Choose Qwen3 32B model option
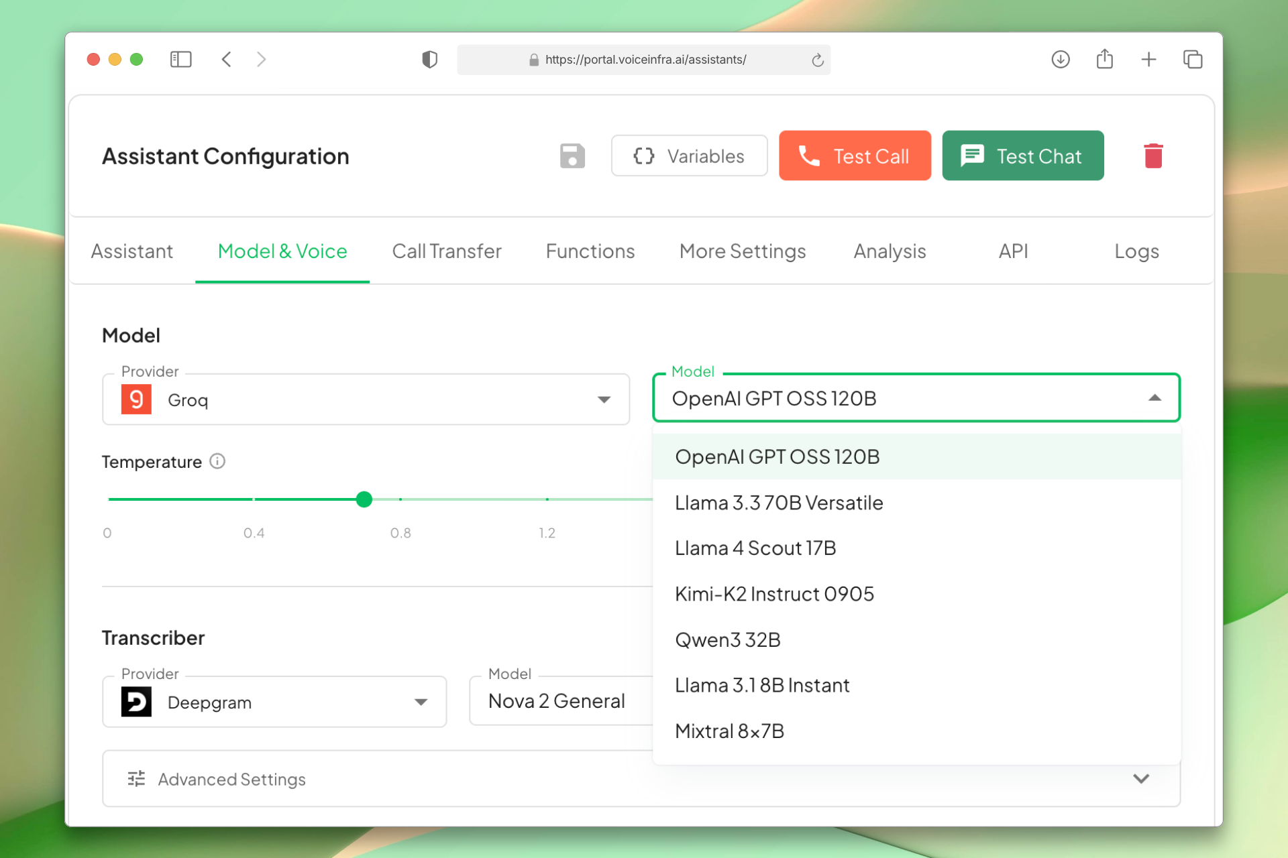The height and width of the screenshot is (858, 1288). [916, 640]
